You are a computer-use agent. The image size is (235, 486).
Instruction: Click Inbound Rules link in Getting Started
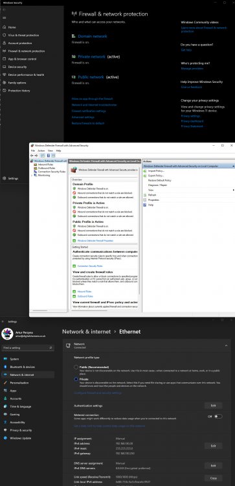pos(85,292)
